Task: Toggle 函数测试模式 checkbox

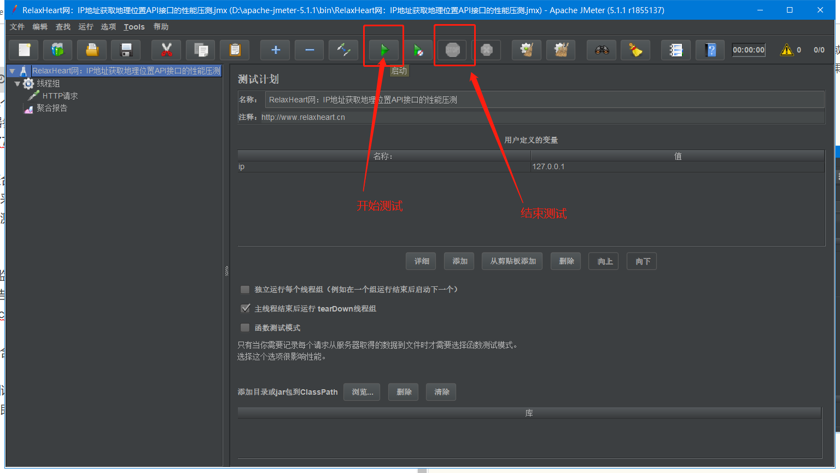Action: click(x=245, y=327)
